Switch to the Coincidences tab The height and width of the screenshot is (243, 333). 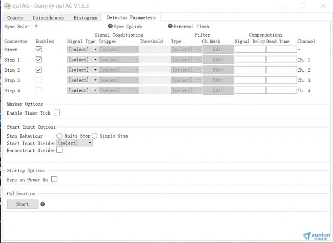coord(49,18)
